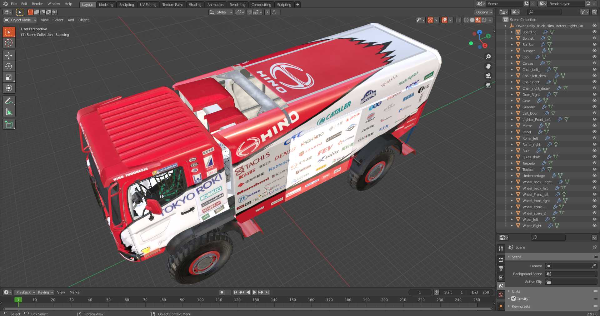
Task: Disable the Gravity checkbox
Action: tap(513, 299)
